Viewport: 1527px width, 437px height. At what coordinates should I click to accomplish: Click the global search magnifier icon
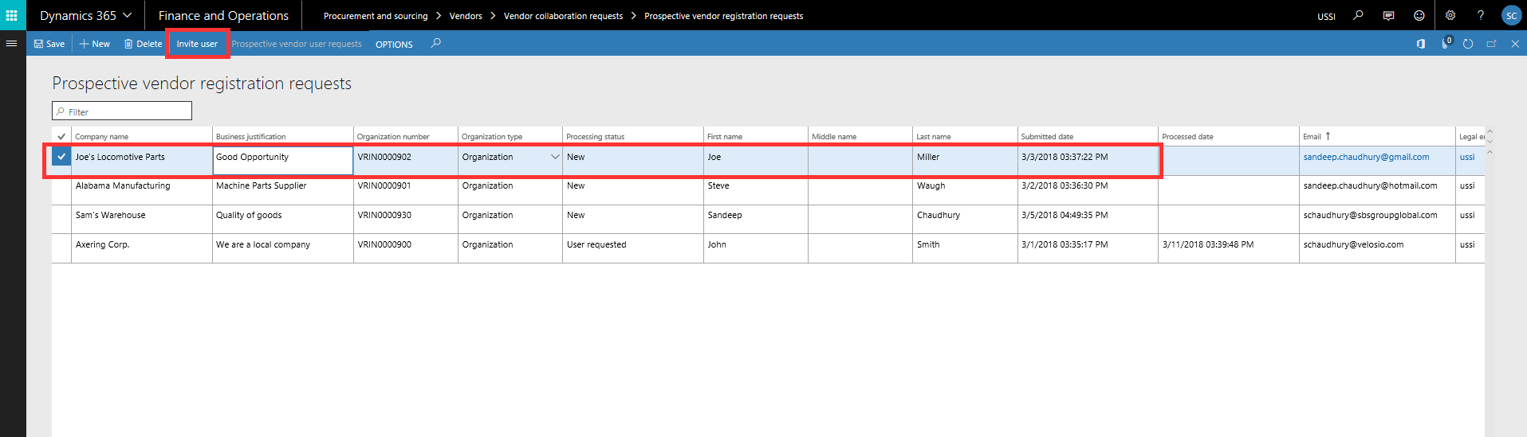[1358, 15]
